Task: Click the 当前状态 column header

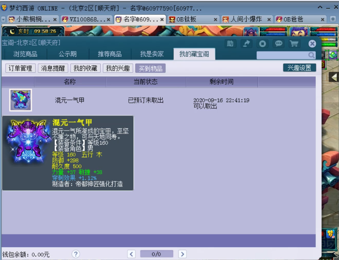Action: point(145,82)
